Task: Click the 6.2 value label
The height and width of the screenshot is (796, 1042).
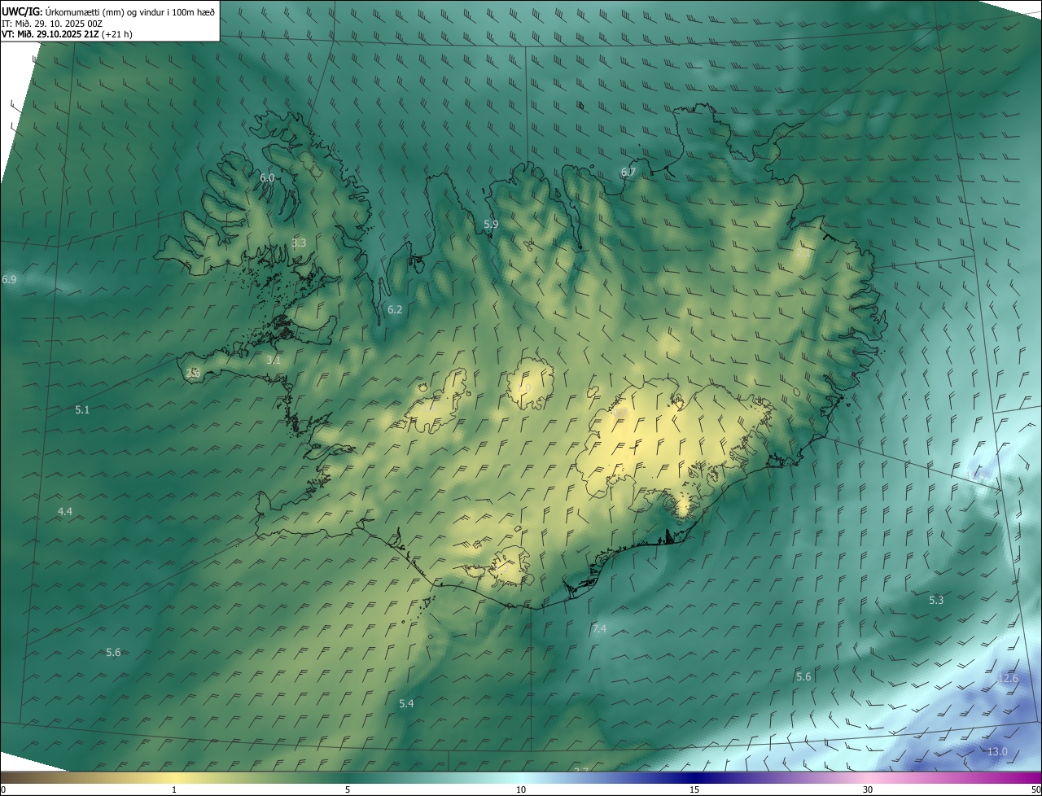Action: 395,309
